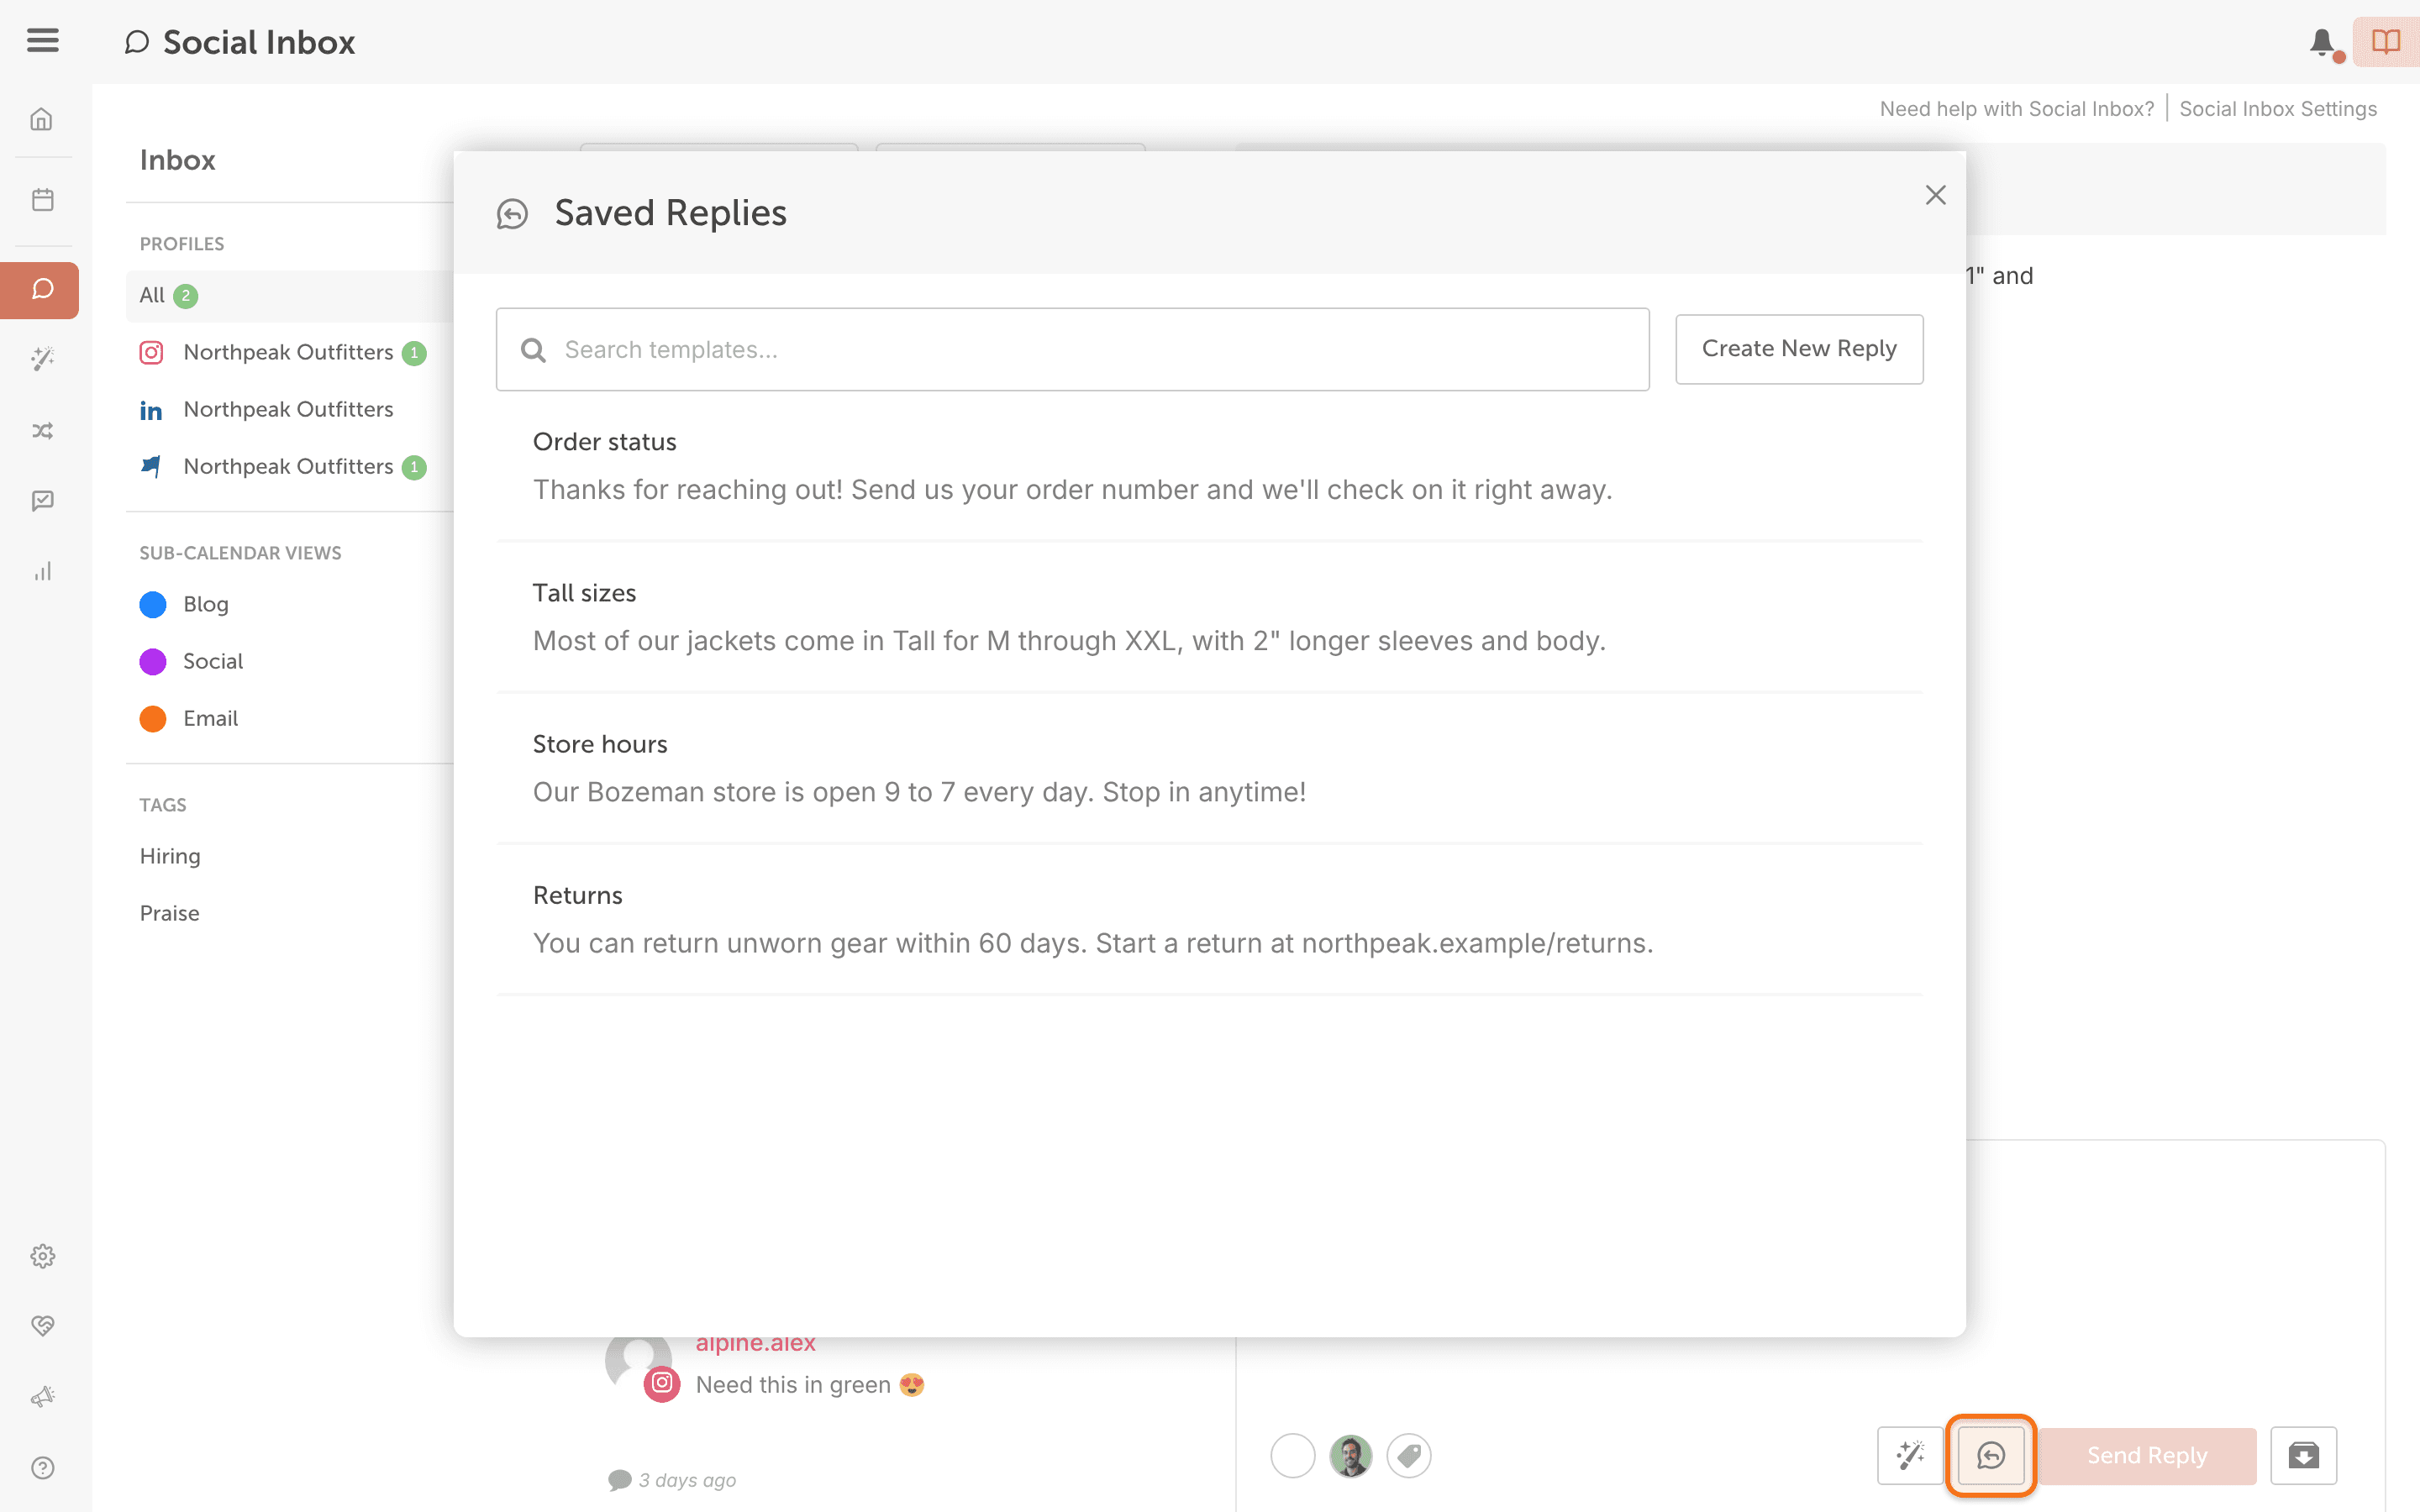
Task: Open the hamburger navigation menu
Action: click(42, 40)
